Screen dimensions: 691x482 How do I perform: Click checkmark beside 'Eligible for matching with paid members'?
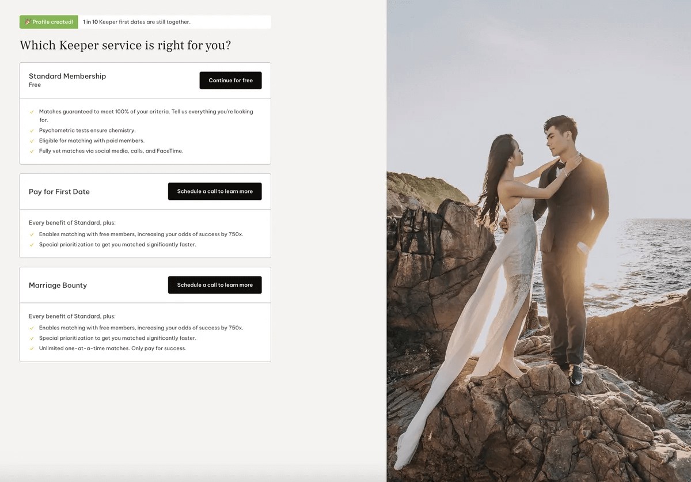coord(32,141)
